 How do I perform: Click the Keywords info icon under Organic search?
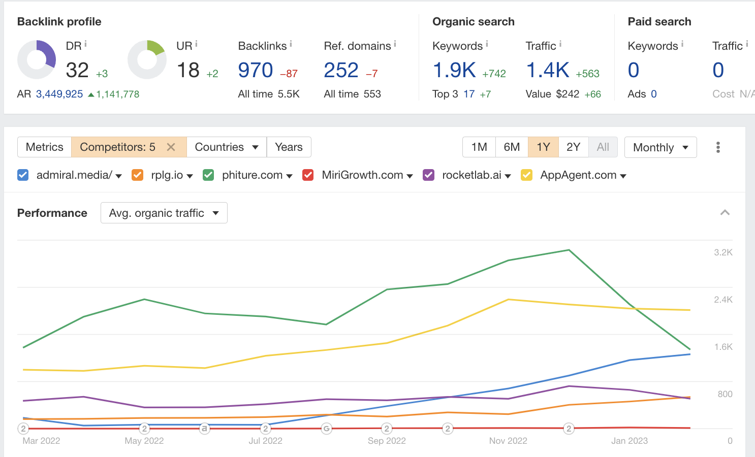[x=487, y=43]
